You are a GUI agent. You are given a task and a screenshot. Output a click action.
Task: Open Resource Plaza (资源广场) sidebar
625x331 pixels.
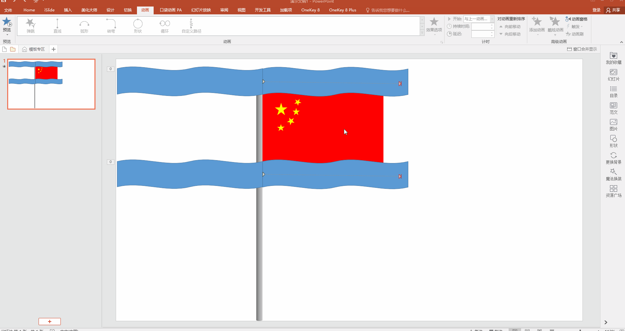pos(614,191)
